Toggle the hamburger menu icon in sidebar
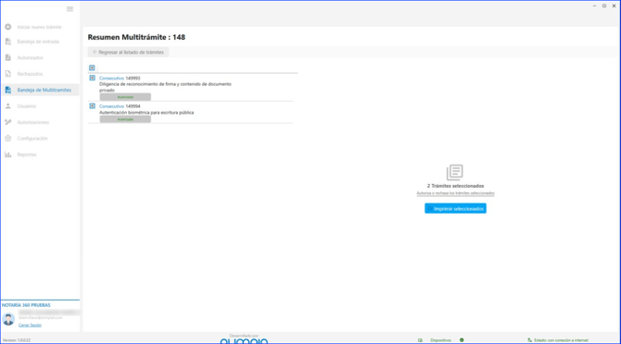The height and width of the screenshot is (344, 621). 70,8
